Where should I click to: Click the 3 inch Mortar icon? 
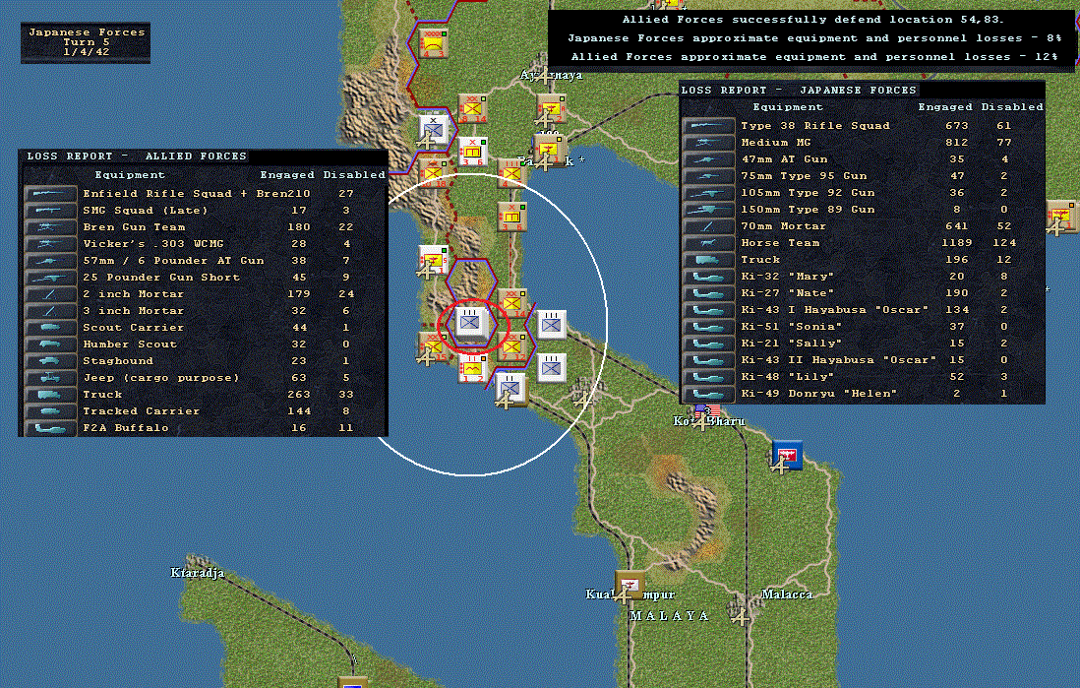pyautogui.click(x=50, y=311)
